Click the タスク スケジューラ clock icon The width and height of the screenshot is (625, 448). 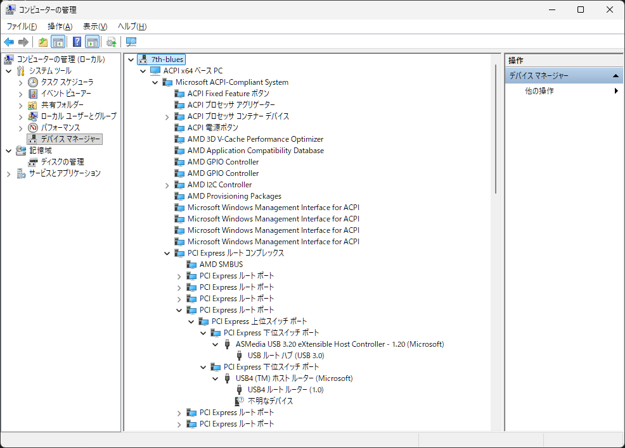click(x=33, y=82)
